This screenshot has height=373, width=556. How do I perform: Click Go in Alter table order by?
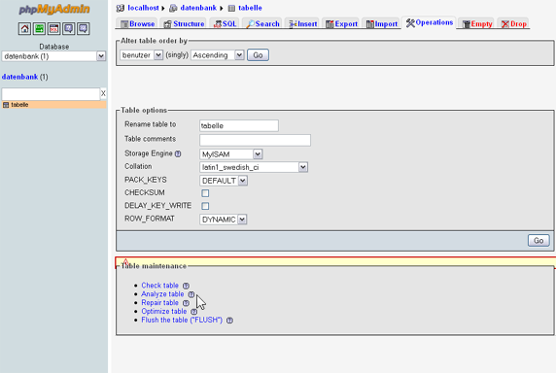click(258, 55)
